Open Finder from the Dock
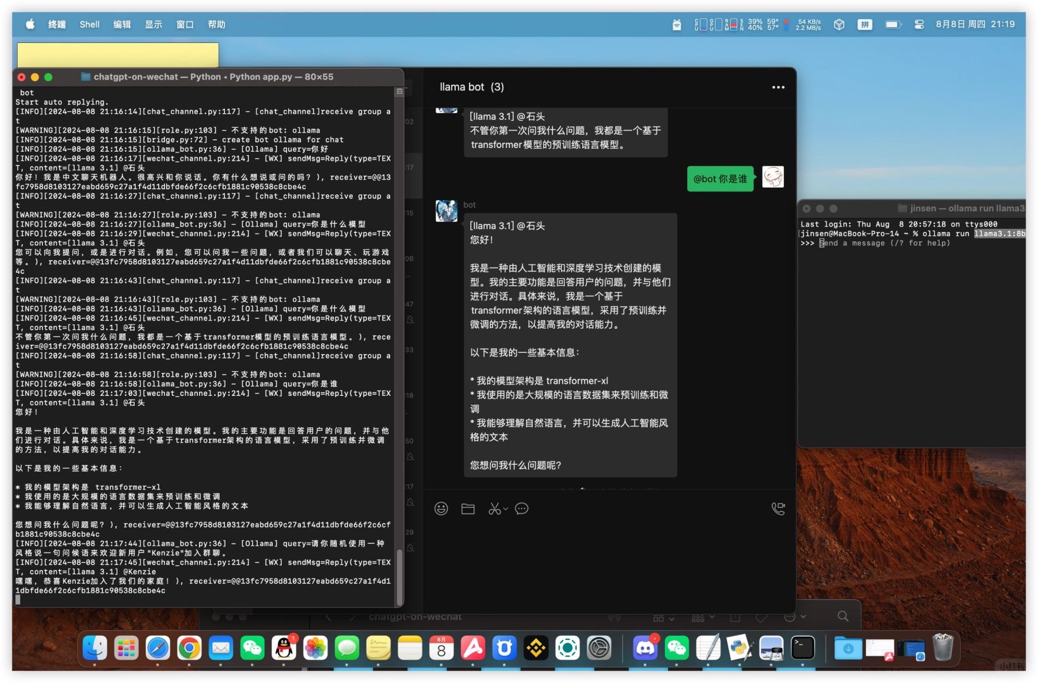The height and width of the screenshot is (683, 1038). [95, 648]
